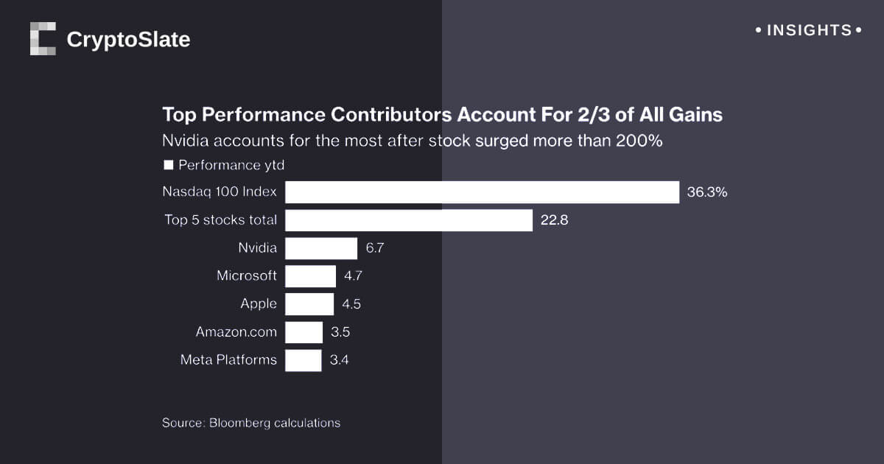This screenshot has height=464, width=884.
Task: Select the Nvidia bar
Action: tap(321, 248)
